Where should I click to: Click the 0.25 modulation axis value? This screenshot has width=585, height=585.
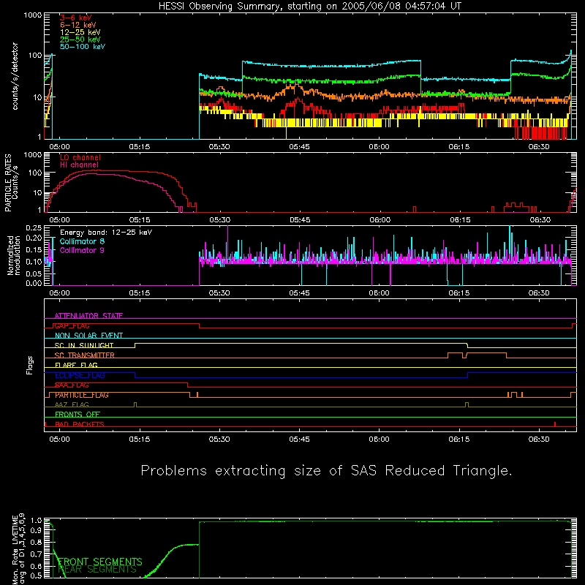click(34, 228)
